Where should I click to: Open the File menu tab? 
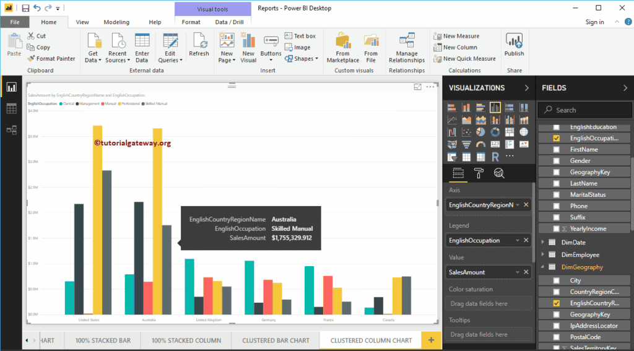tap(15, 22)
